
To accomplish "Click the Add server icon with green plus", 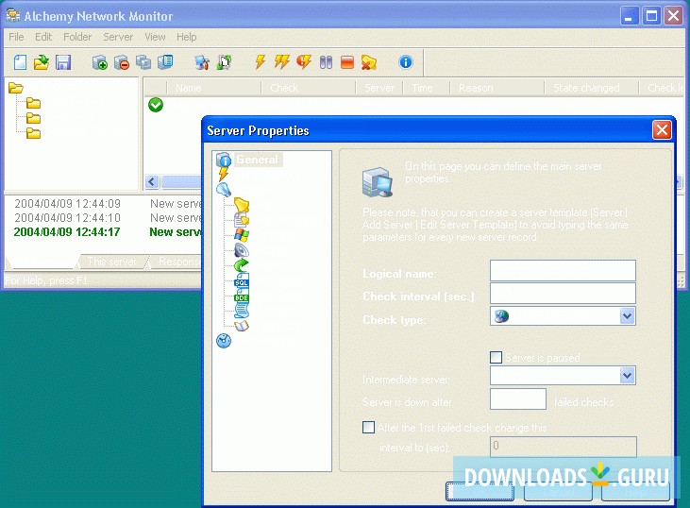I will tap(100, 62).
